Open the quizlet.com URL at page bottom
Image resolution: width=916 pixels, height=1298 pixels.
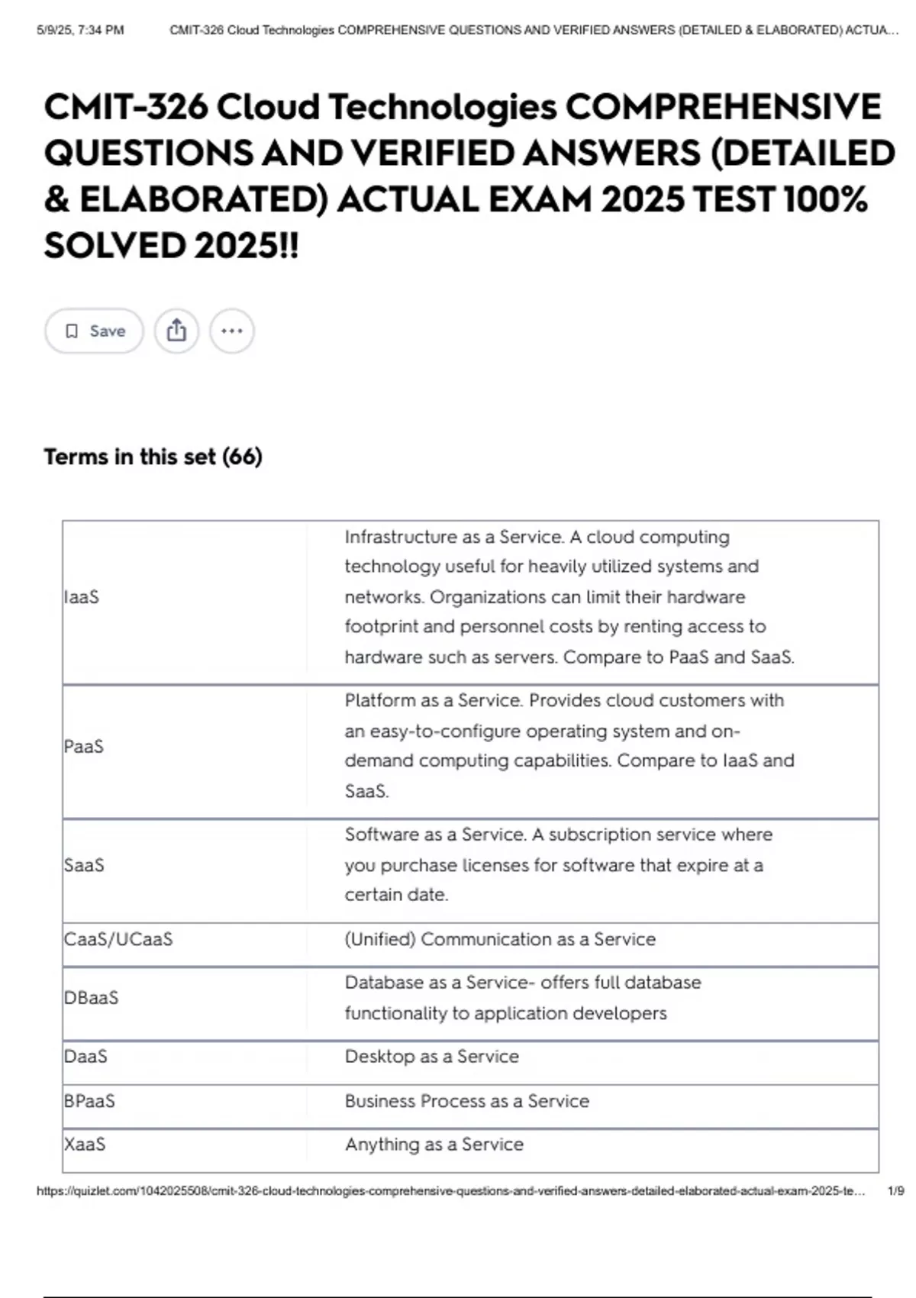click(449, 1190)
